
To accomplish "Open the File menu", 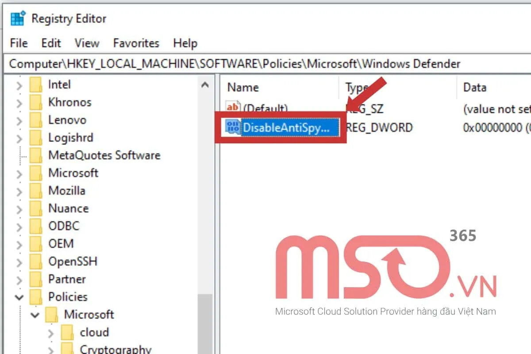I will tap(18, 43).
